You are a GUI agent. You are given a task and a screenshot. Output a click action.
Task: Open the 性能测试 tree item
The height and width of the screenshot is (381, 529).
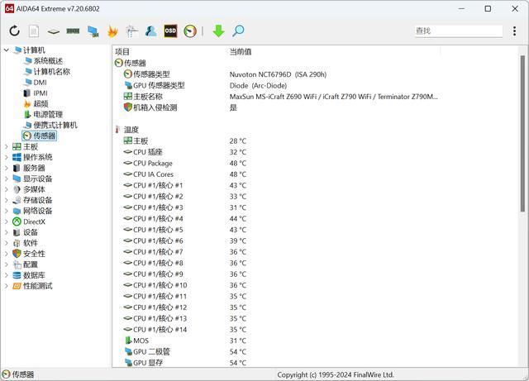coord(37,286)
